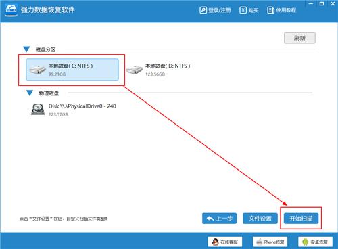Minimize the application window

coord(311,3)
